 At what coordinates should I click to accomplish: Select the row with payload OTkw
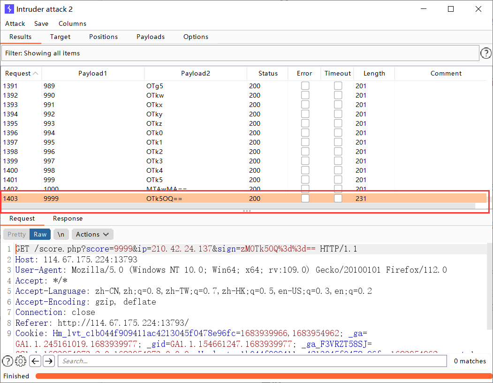243,95
